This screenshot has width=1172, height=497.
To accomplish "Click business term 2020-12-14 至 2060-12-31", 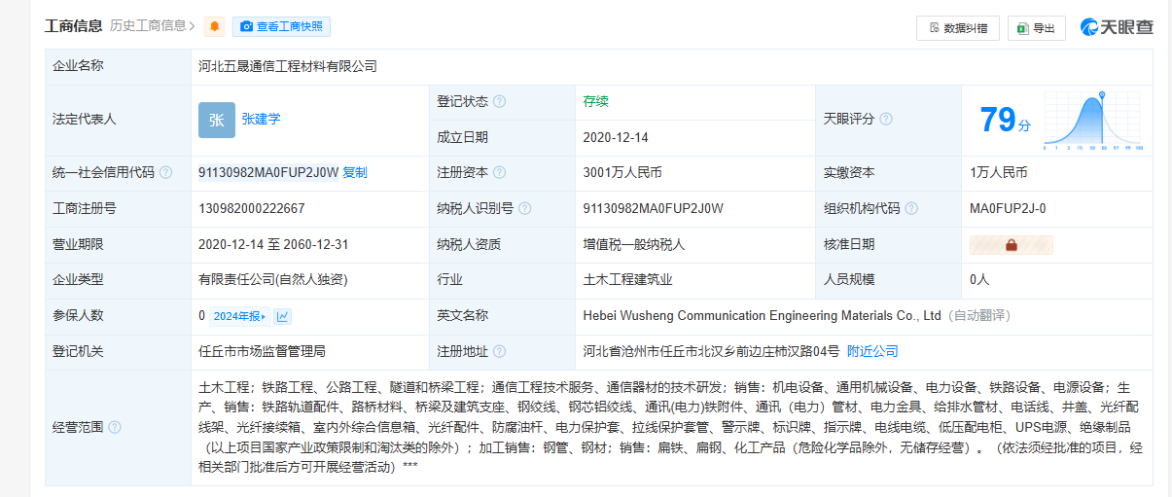I will 273,244.
